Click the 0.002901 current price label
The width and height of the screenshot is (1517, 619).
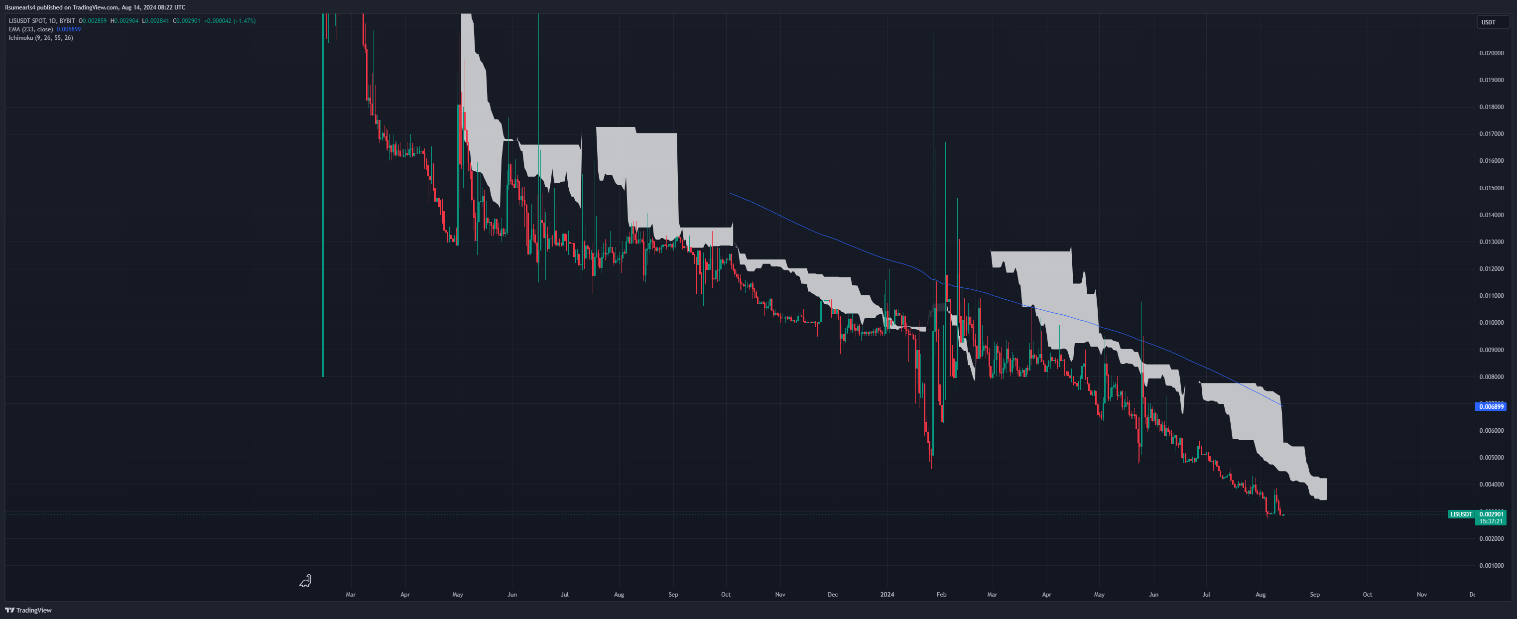(x=1491, y=514)
